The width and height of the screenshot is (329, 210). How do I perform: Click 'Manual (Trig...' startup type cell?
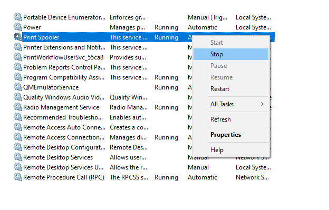pyautogui.click(x=208, y=17)
